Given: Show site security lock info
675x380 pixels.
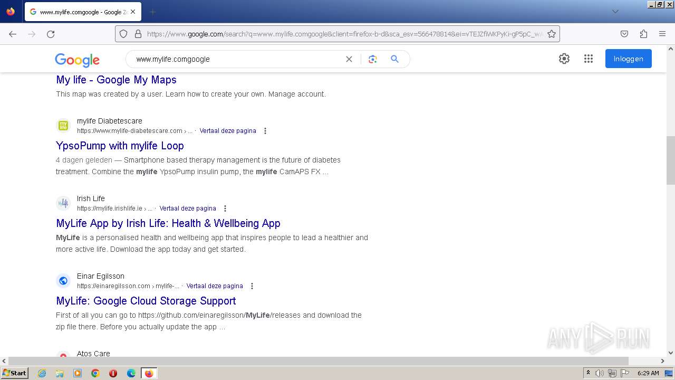Looking at the screenshot, I should tap(138, 34).
